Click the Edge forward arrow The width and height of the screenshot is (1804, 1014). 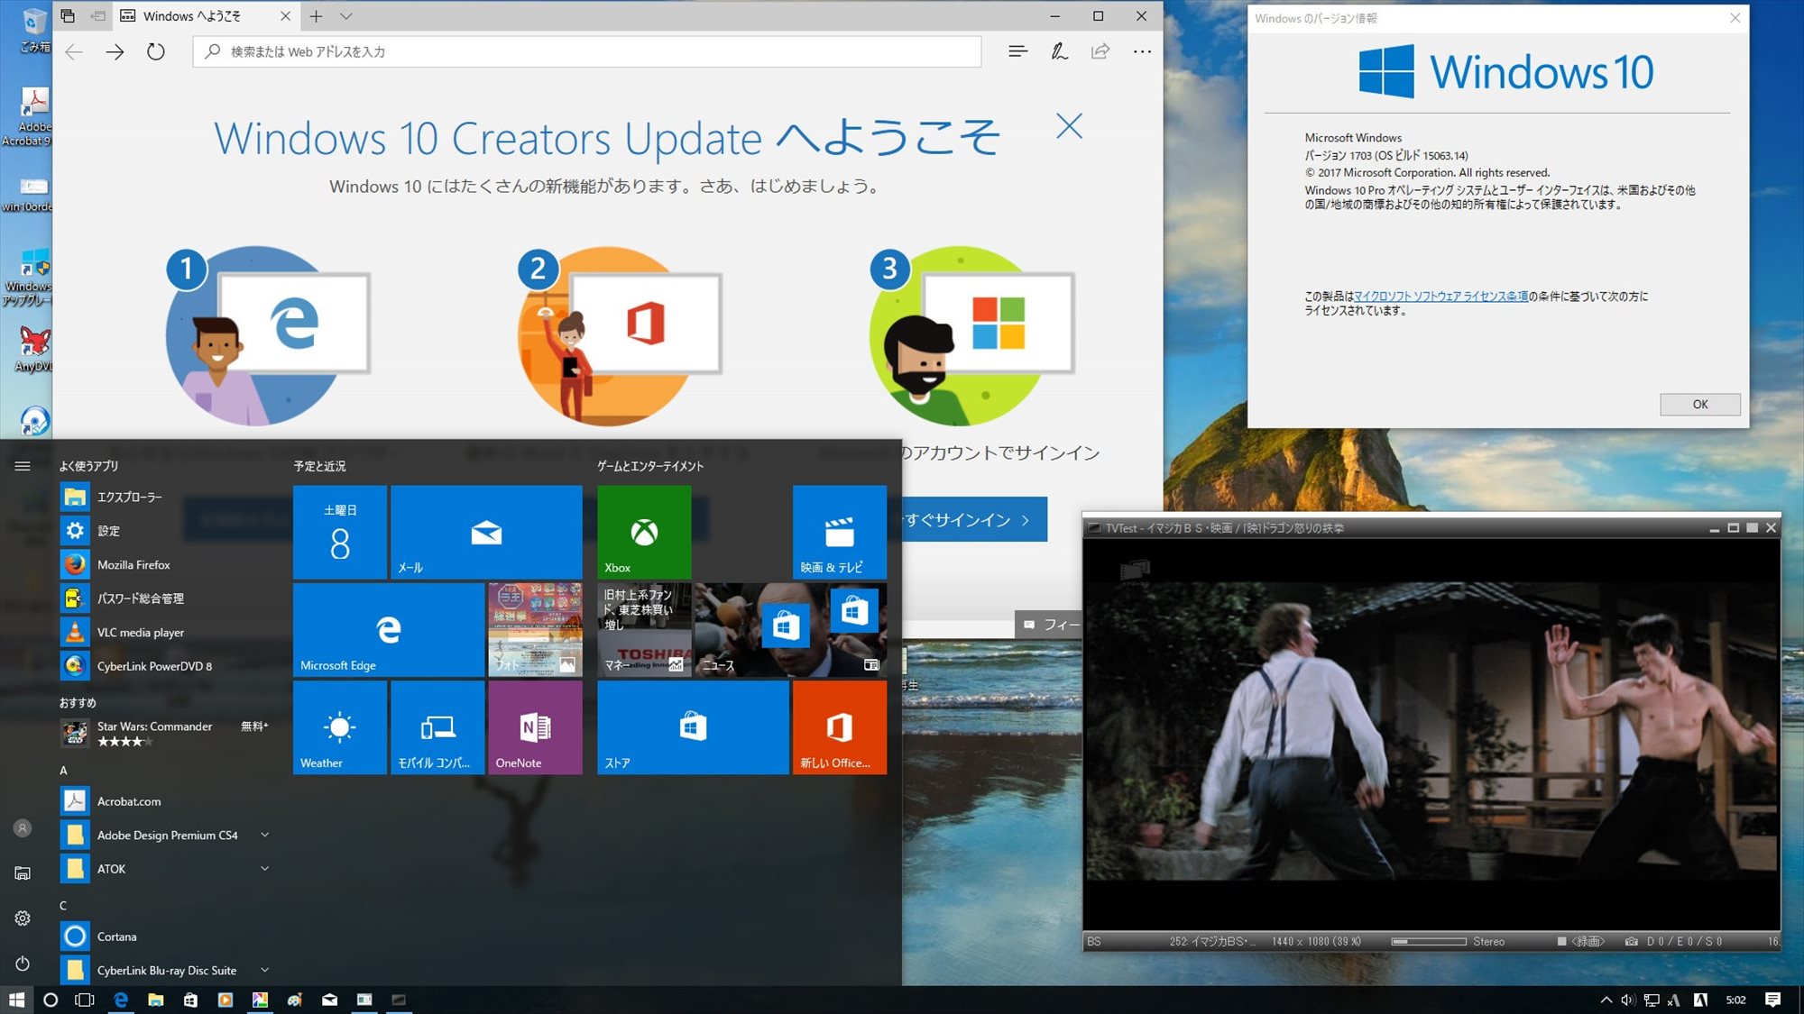click(115, 52)
